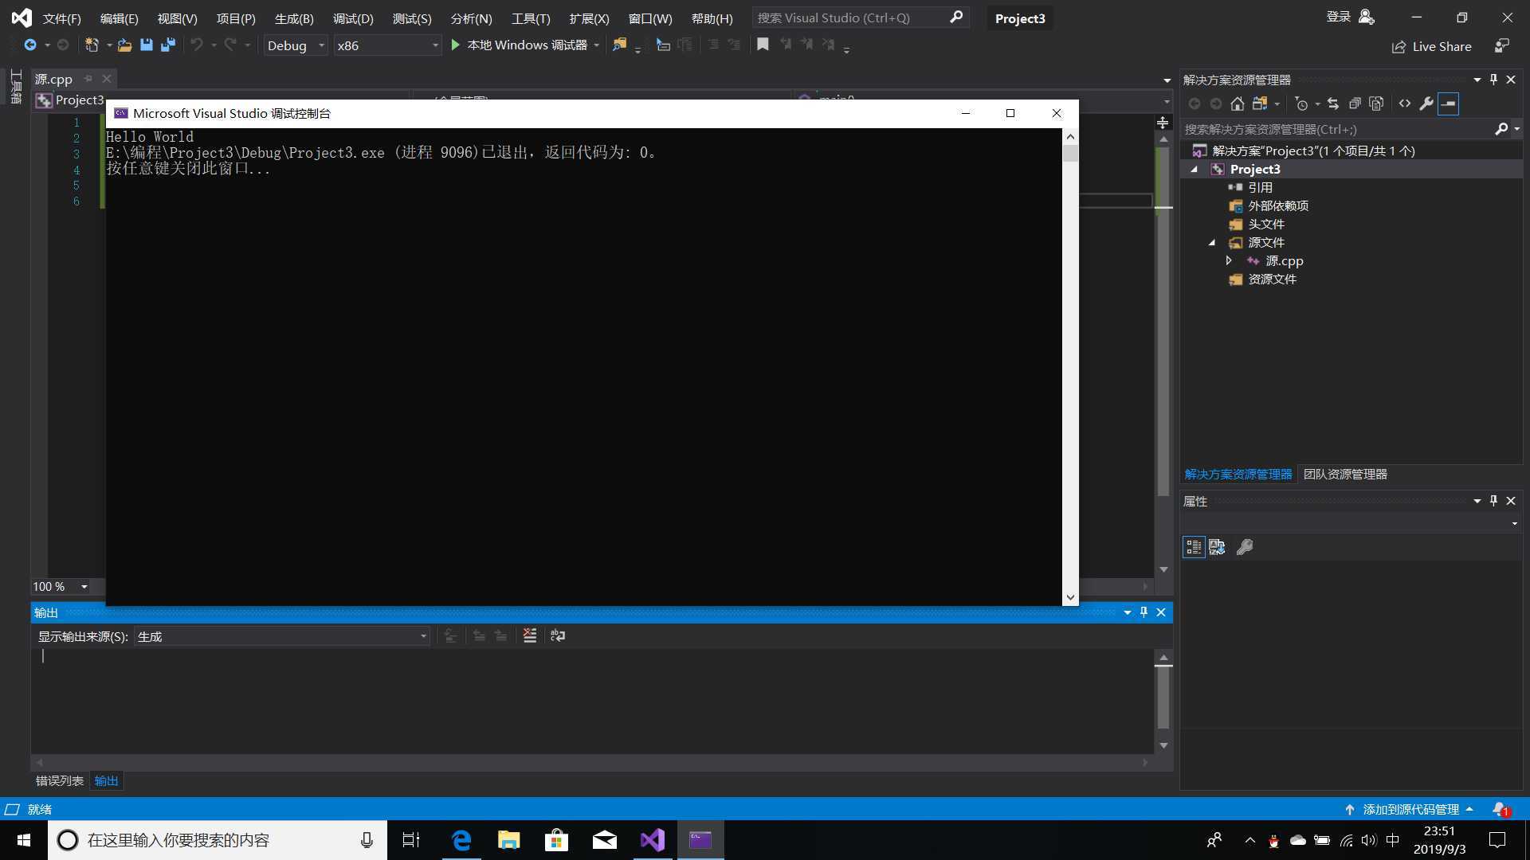Toggle auto-hide pin on Properties panel
Viewport: 1530px width, 860px height.
1493,501
